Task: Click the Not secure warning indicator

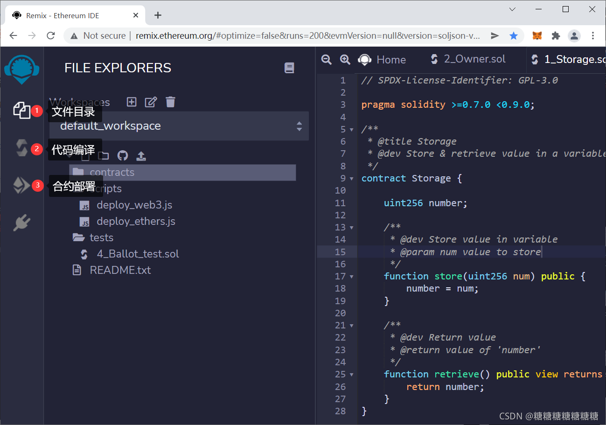Action: click(98, 35)
